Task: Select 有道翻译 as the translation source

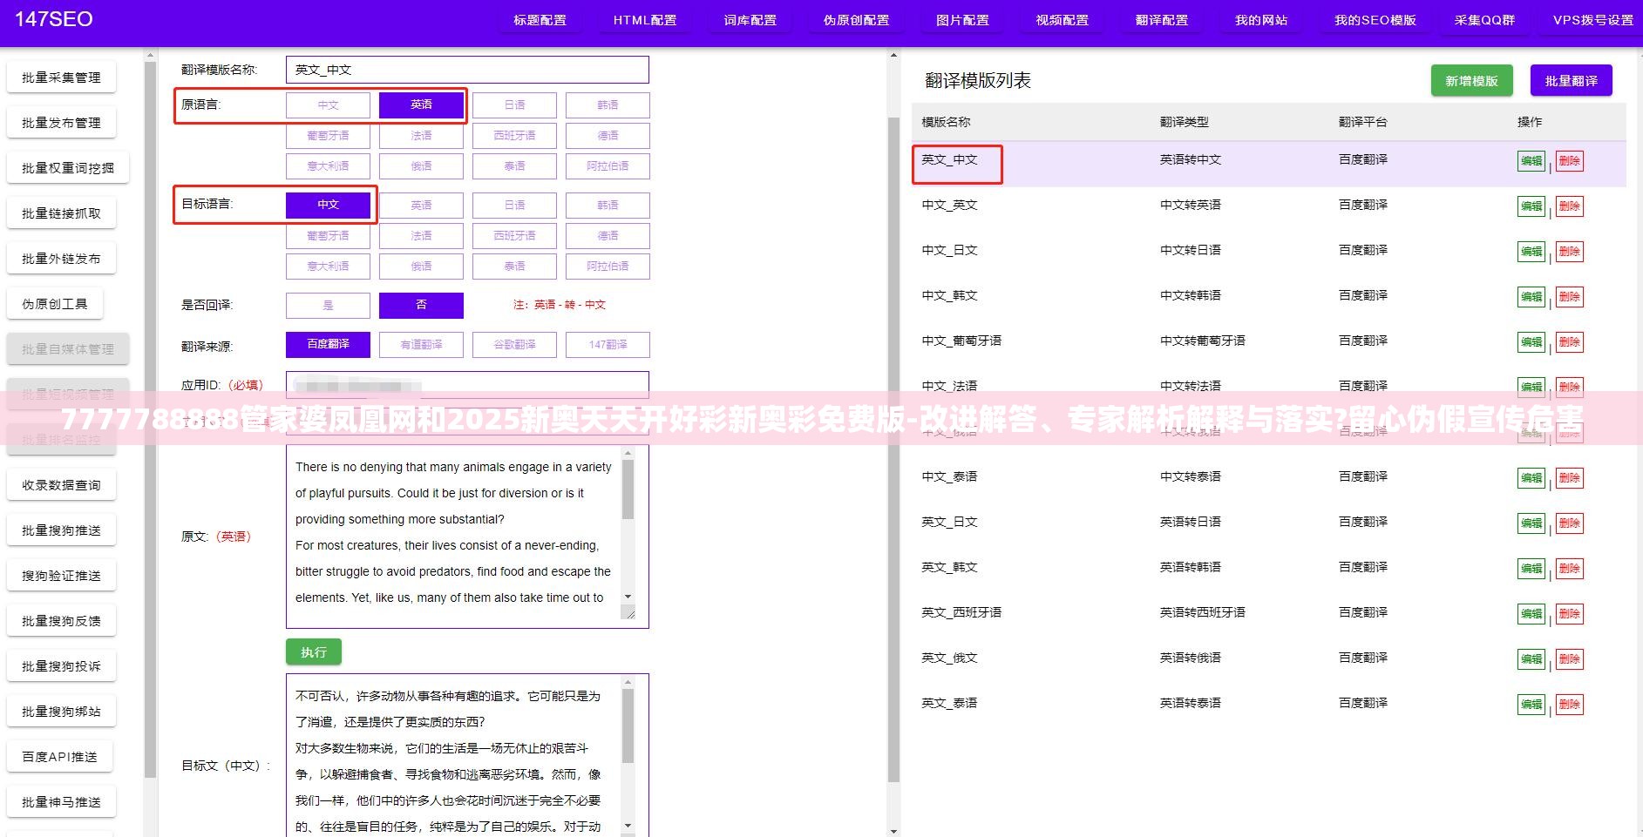Action: pos(421,345)
